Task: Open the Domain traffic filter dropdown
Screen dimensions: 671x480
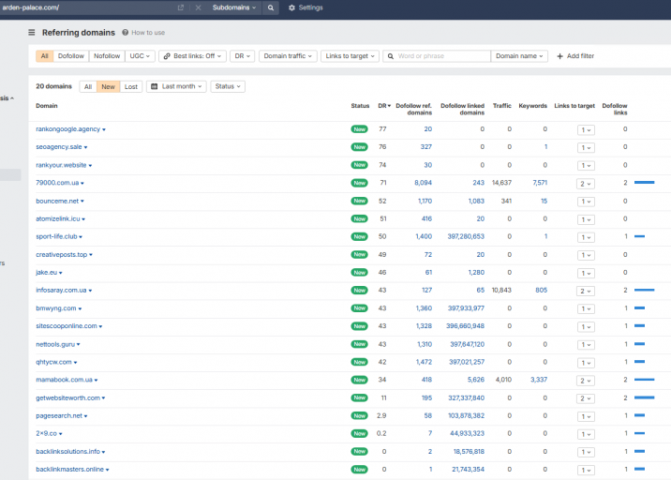Action: [288, 56]
